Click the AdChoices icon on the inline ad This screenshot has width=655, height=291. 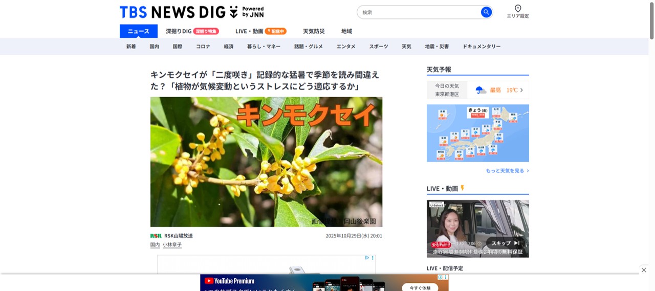click(x=367, y=258)
